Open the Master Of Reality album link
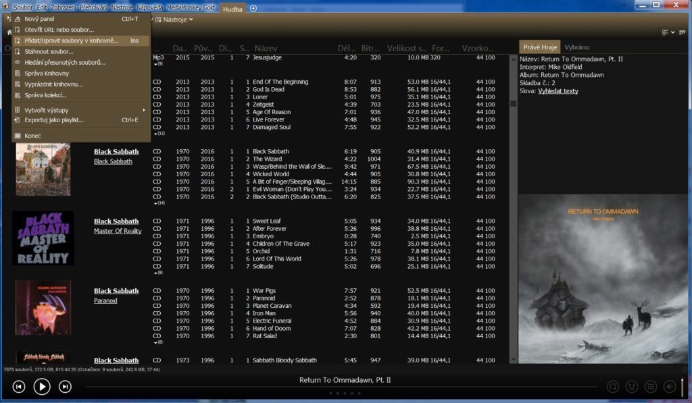The width and height of the screenshot is (692, 403). [x=118, y=231]
